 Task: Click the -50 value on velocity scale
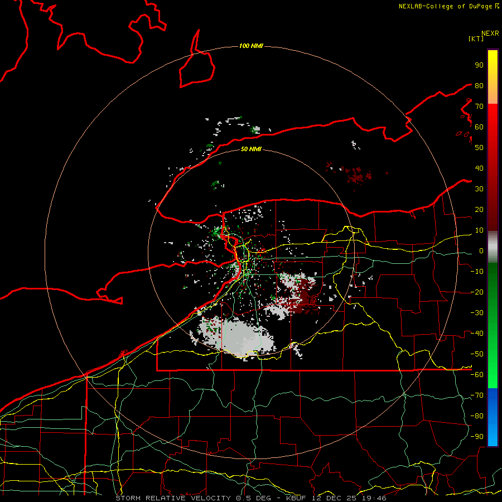tap(477, 354)
